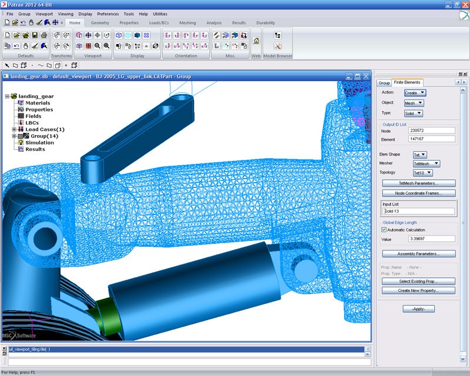The image size is (470, 376).
Task: Switch to the Geometry ribbon tab
Action: point(100,23)
